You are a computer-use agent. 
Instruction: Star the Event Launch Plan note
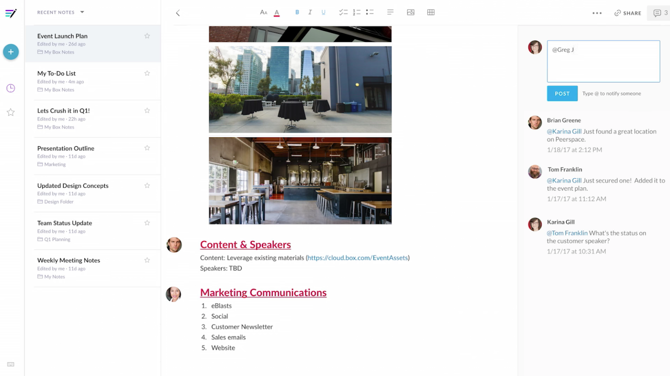pyautogui.click(x=147, y=36)
